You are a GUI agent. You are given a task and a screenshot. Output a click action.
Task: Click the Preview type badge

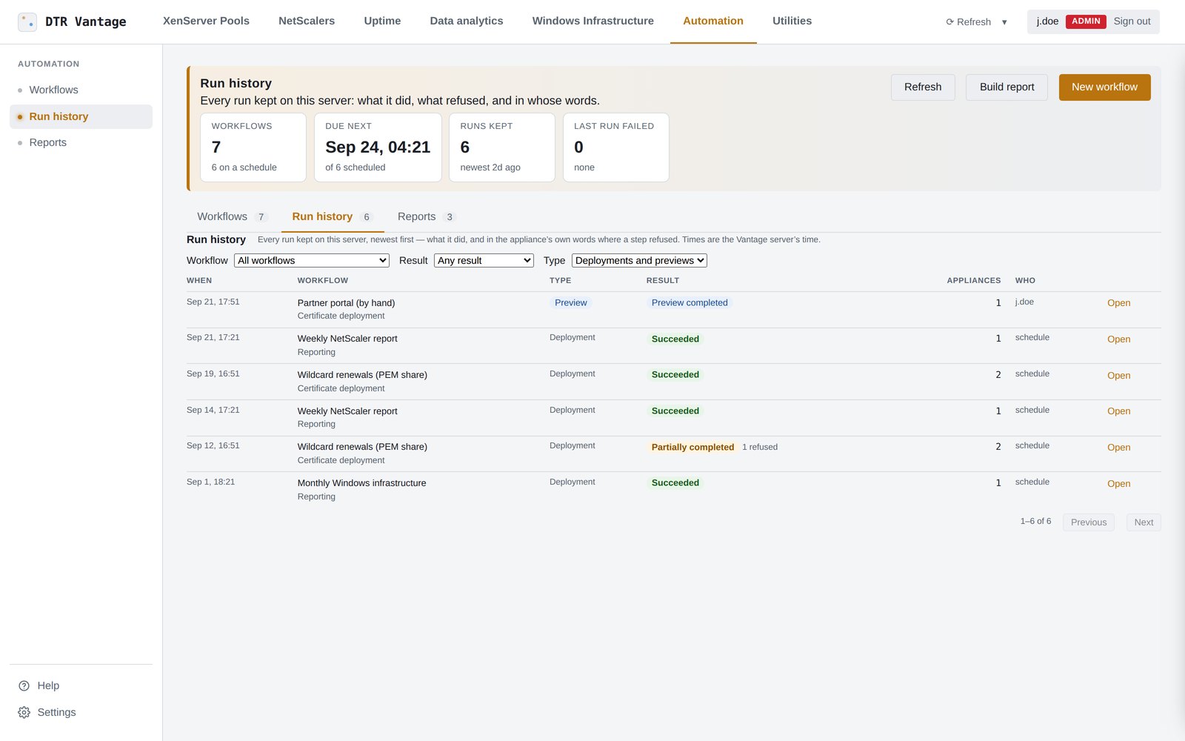pos(570,302)
